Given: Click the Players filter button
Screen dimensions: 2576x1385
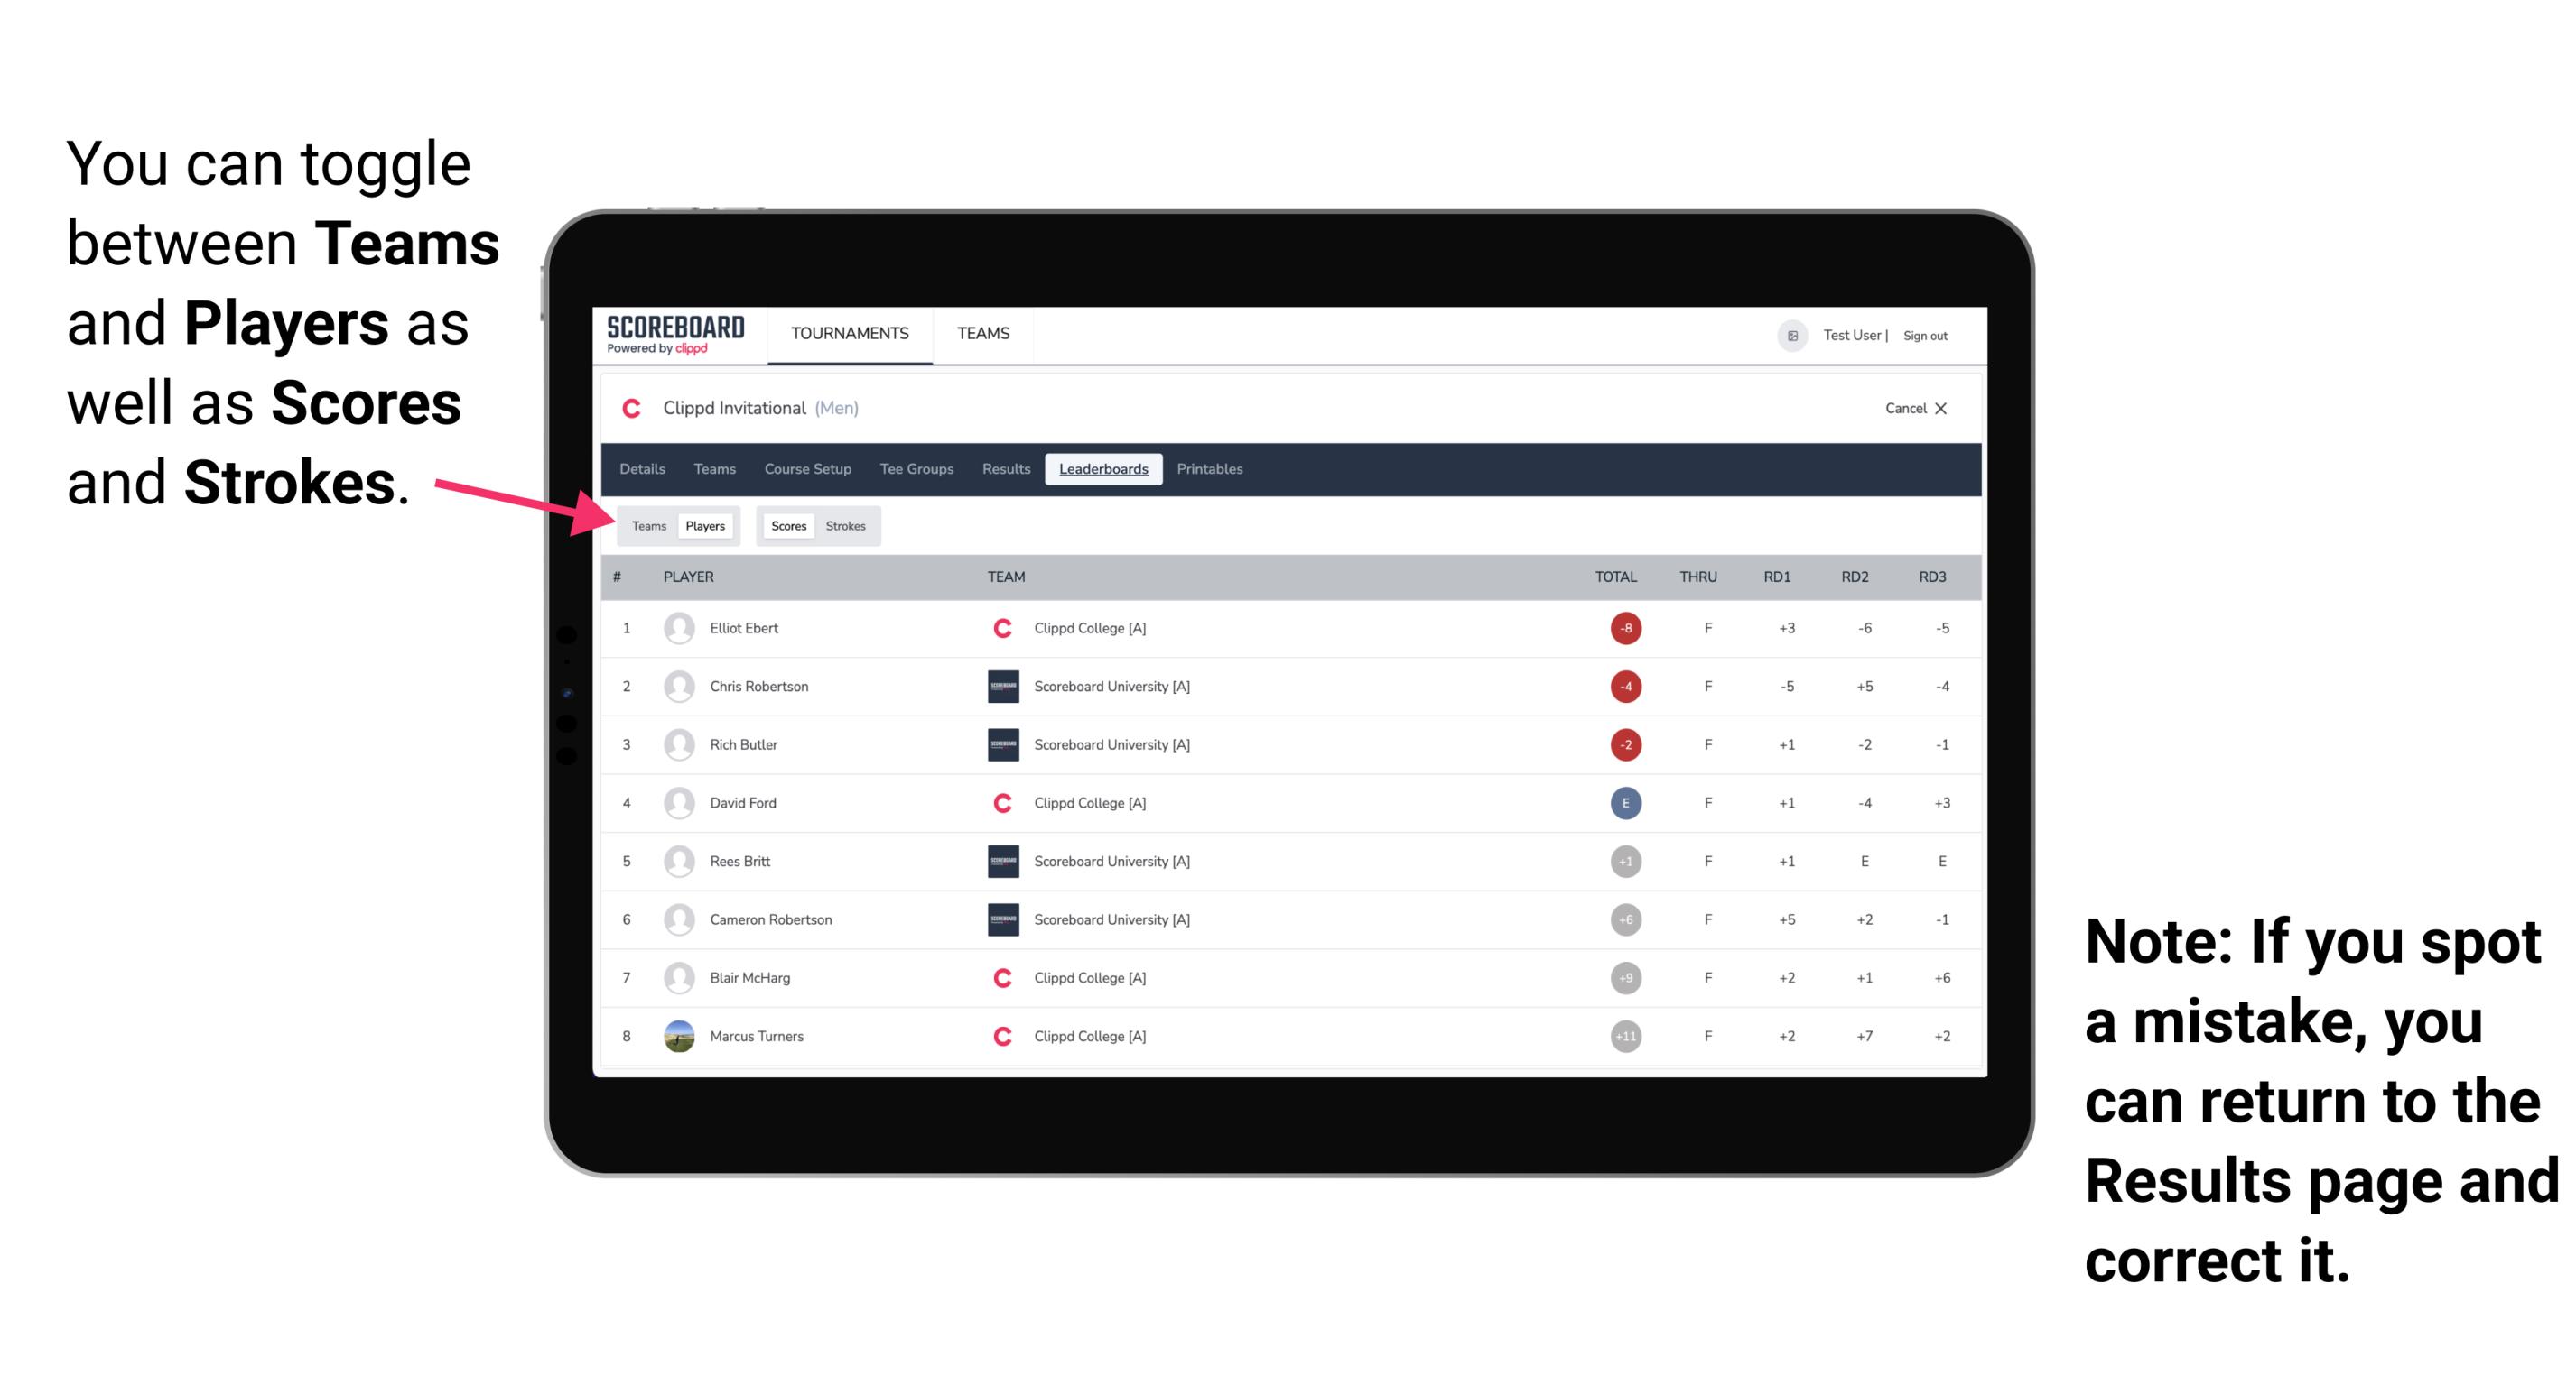Looking at the screenshot, I should [x=704, y=525].
